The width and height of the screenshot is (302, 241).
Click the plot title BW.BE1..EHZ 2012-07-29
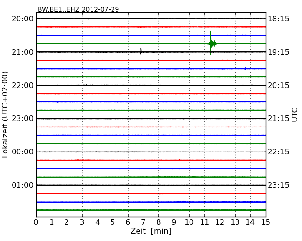78,9
